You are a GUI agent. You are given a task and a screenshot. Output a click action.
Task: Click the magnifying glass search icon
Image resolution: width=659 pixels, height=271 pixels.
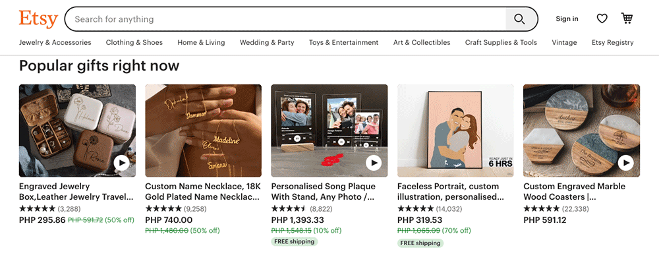coord(520,19)
